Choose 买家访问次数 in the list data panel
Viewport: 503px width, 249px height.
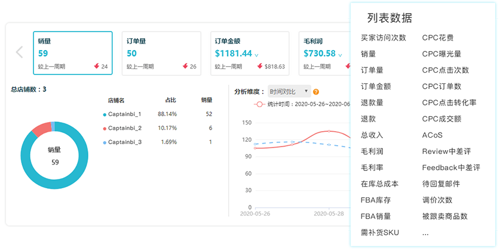click(x=384, y=38)
